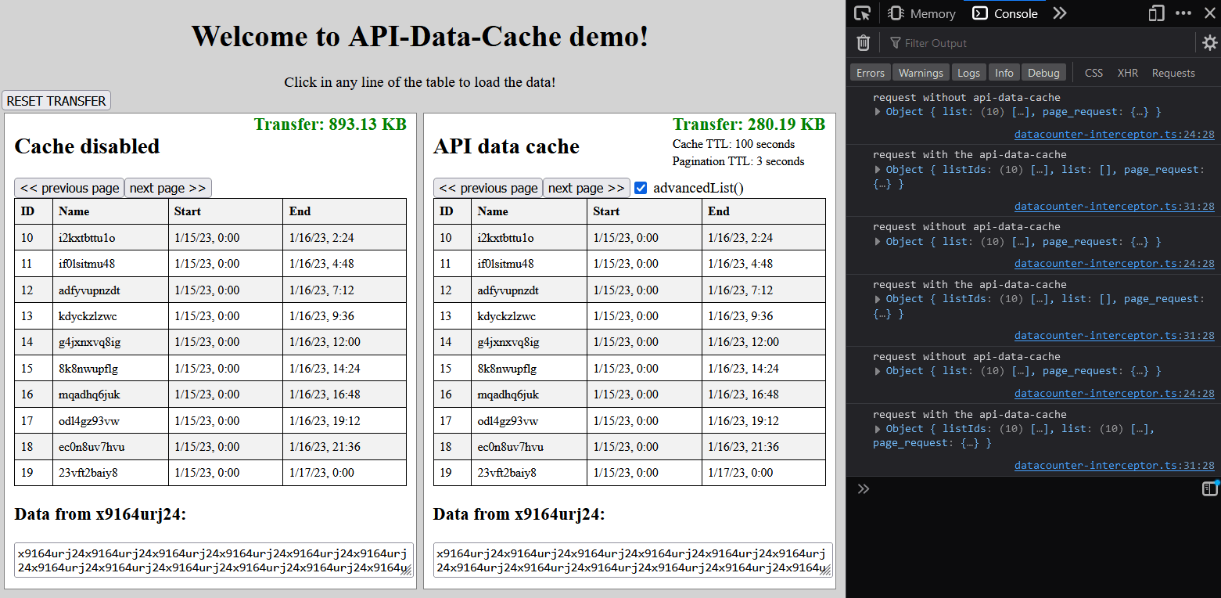
Task: Load adfyvupnzdt row in Cache disabled table
Action: (210, 290)
